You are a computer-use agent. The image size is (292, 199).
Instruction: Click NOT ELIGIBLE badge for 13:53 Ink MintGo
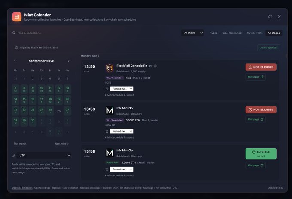[261, 109]
